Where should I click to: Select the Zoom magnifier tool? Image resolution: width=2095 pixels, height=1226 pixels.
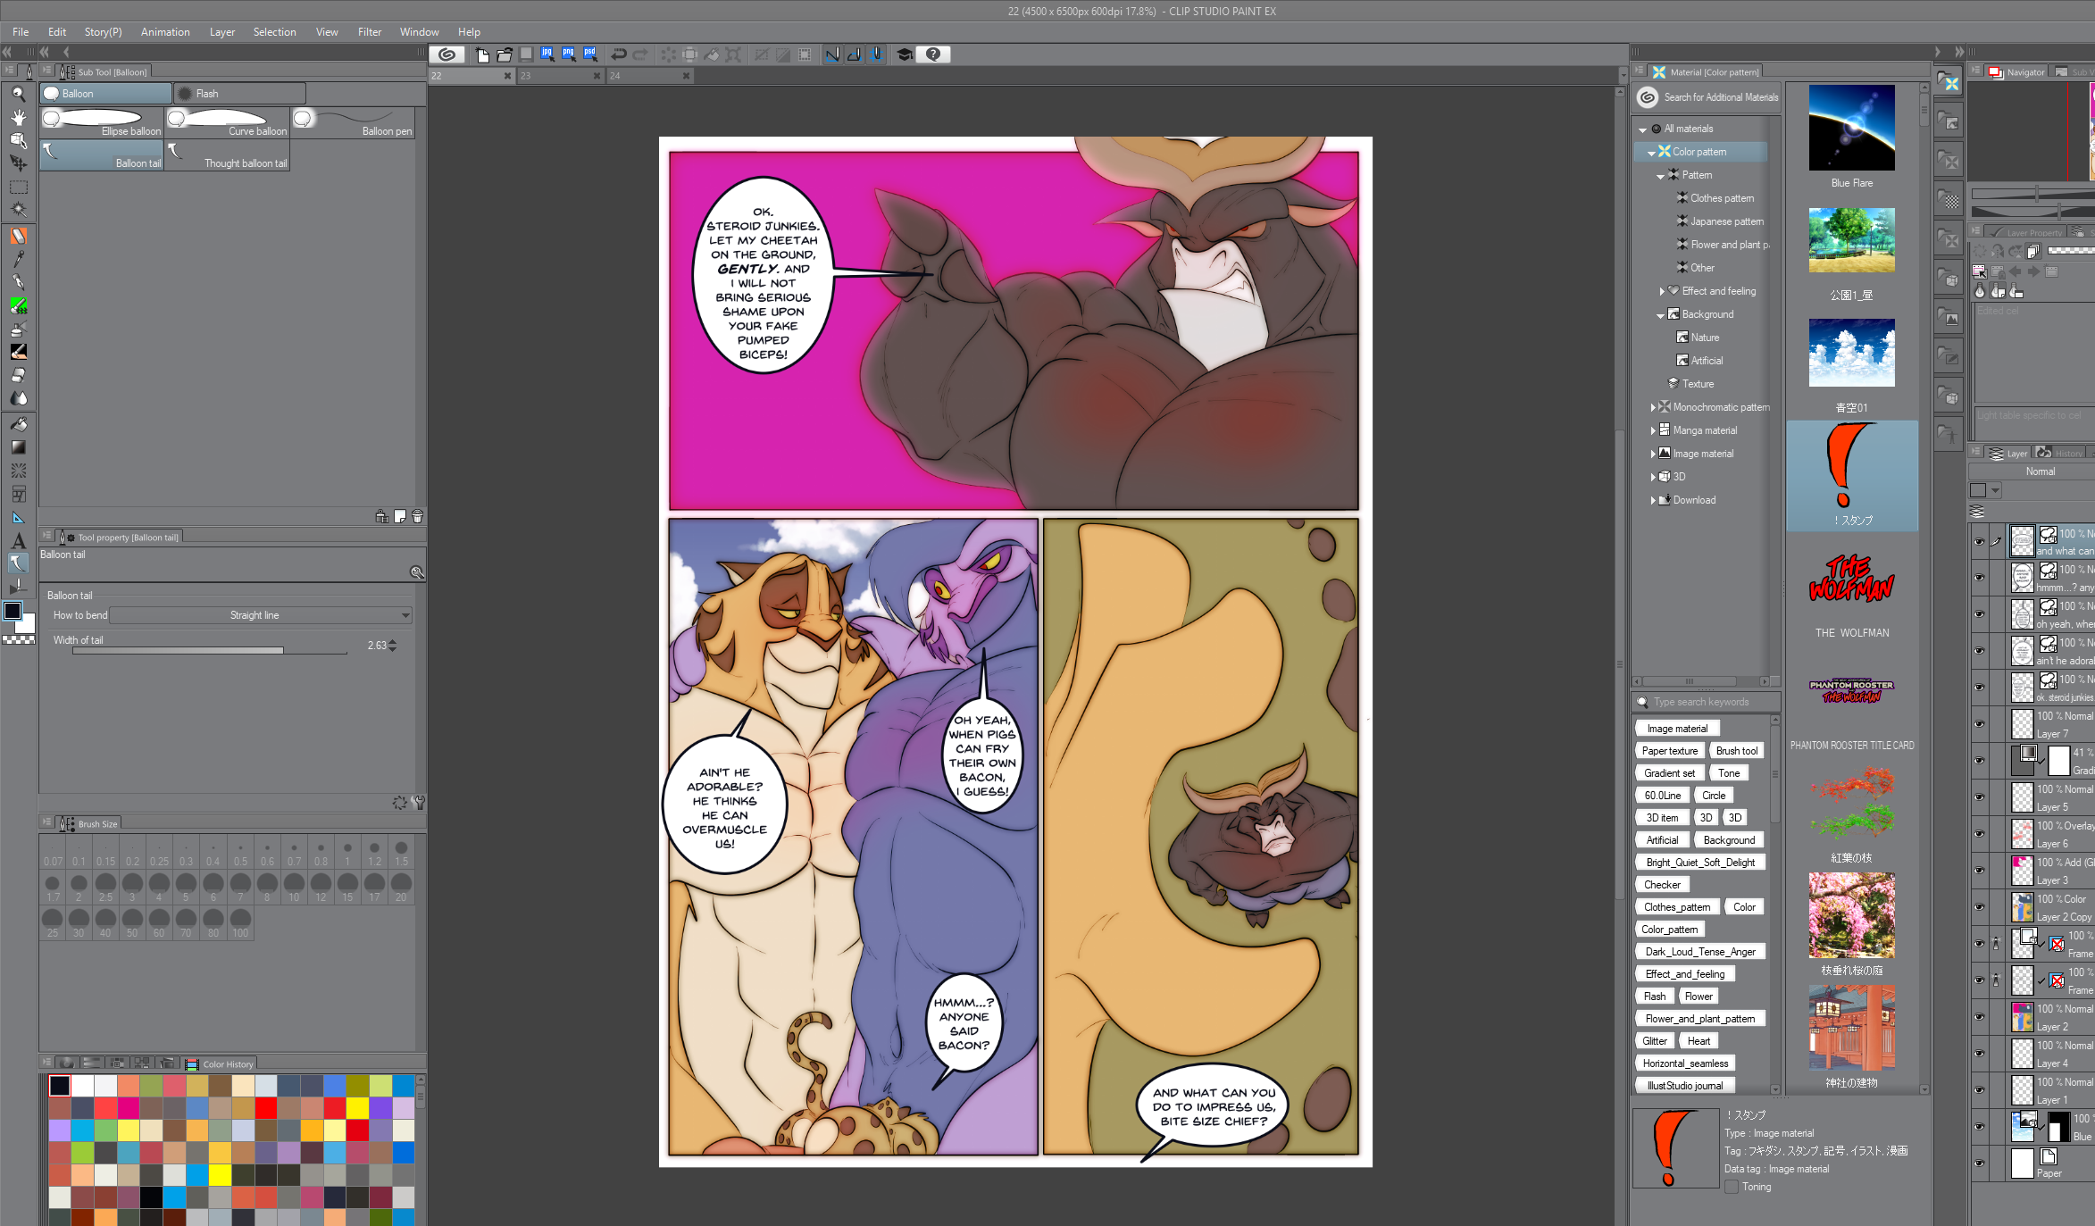18,94
